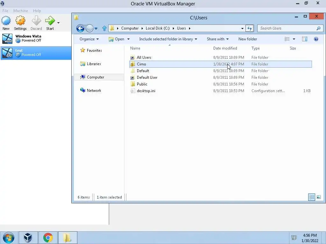
Task: Refresh the Users folder view
Action: click(x=250, y=28)
